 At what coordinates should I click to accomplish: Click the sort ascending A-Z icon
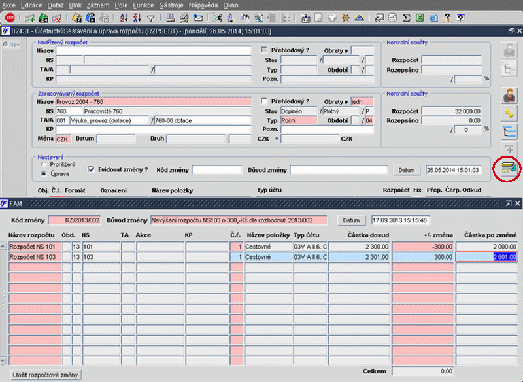pos(124,18)
